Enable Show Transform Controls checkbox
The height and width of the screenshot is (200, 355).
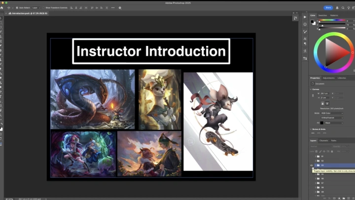(43, 8)
